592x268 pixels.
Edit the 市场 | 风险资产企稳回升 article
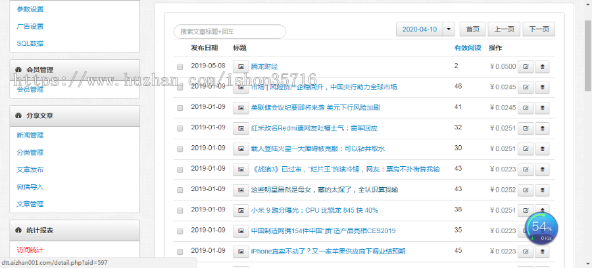526,87
